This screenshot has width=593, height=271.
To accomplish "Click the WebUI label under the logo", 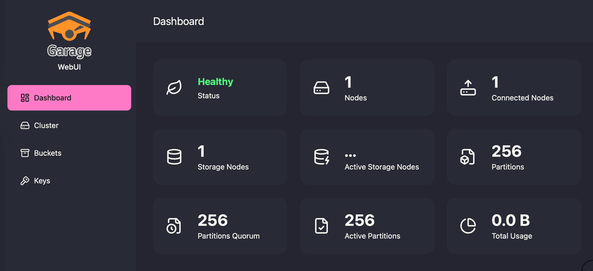I will (69, 67).
